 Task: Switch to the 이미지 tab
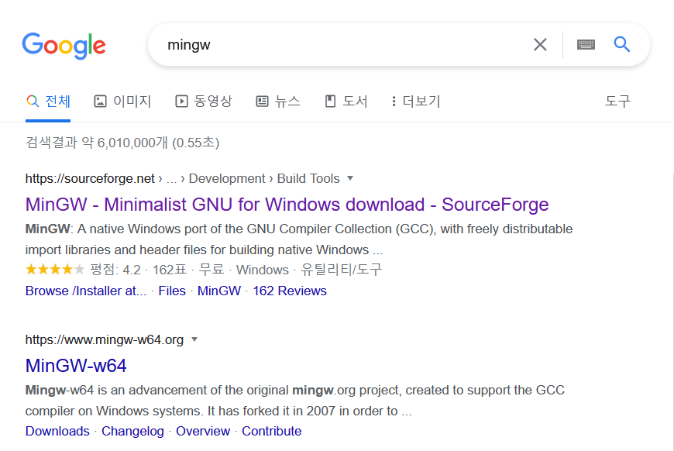[122, 102]
